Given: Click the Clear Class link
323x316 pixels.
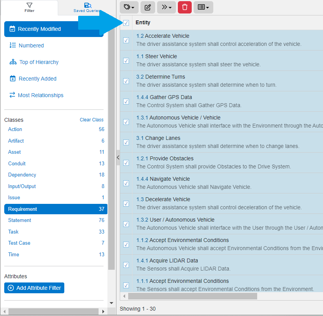Looking at the screenshot, I should point(92,119).
